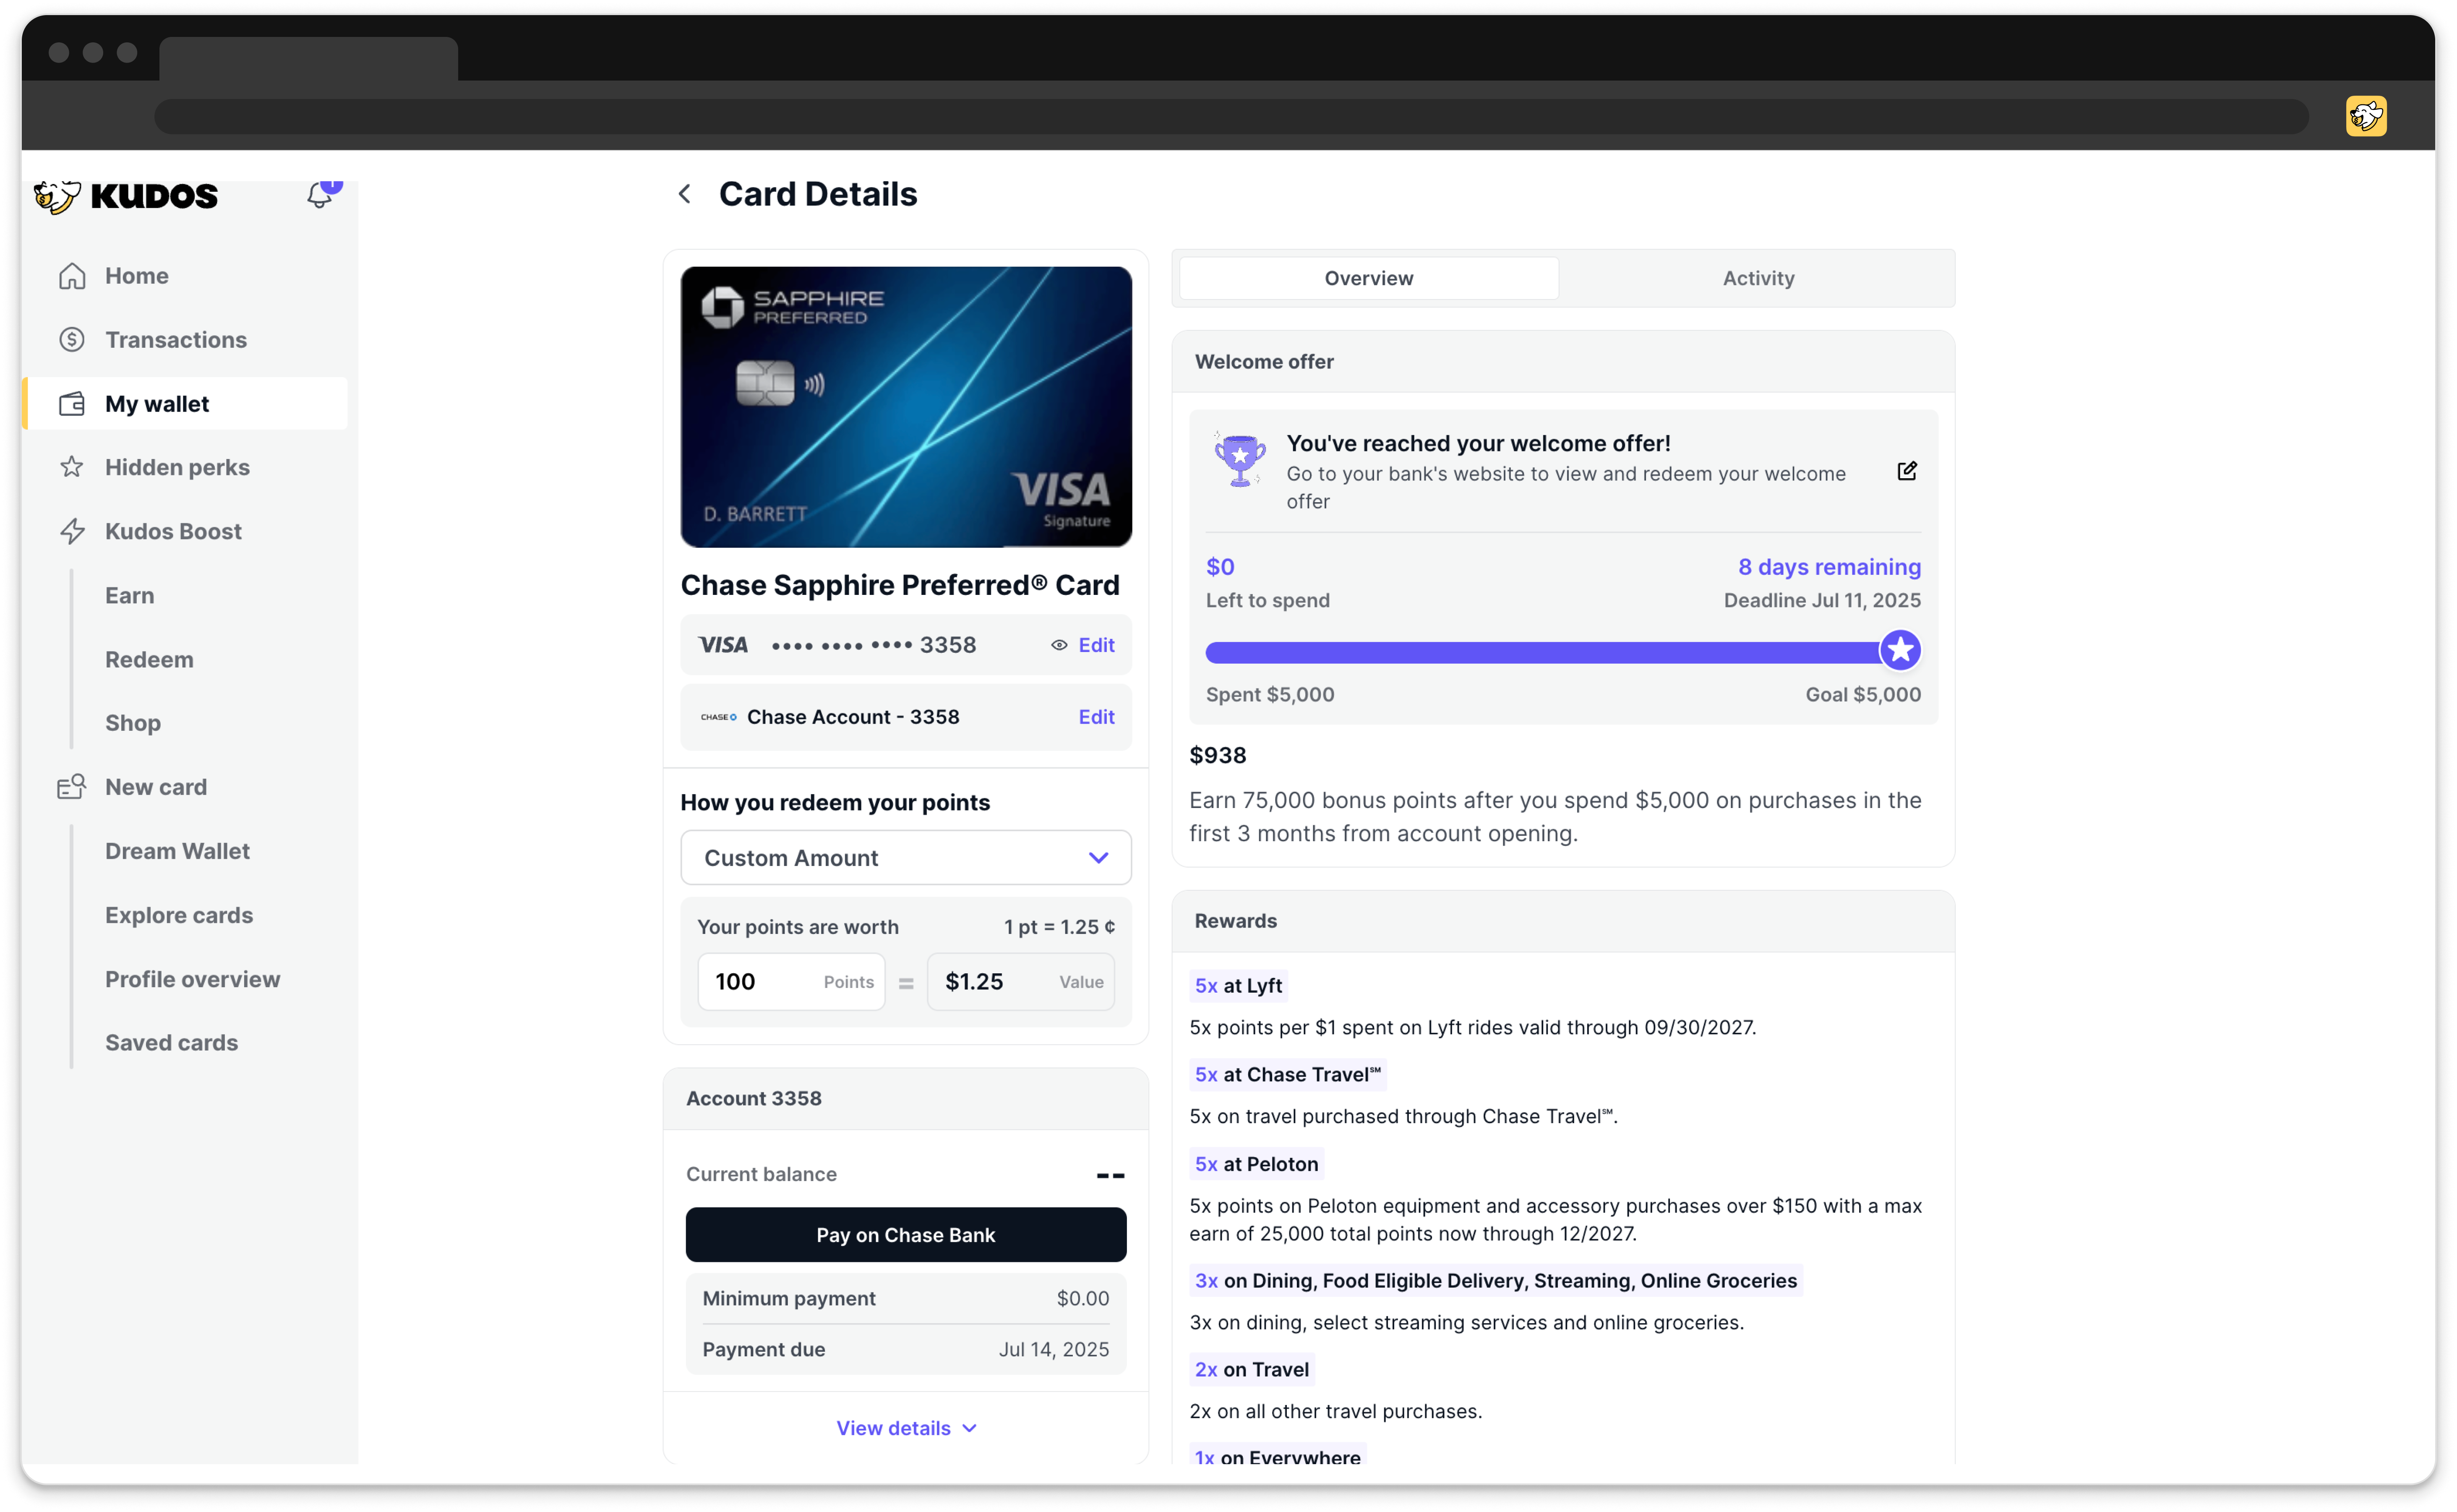The width and height of the screenshot is (2457, 1512).
Task: Open Profile overview in the sidebar
Action: tap(193, 979)
